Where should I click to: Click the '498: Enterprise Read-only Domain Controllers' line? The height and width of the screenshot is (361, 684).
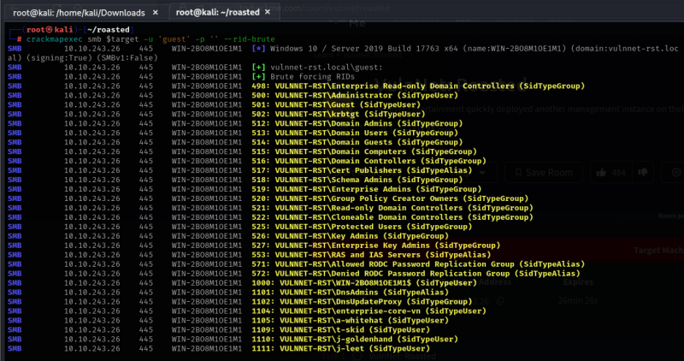418,86
